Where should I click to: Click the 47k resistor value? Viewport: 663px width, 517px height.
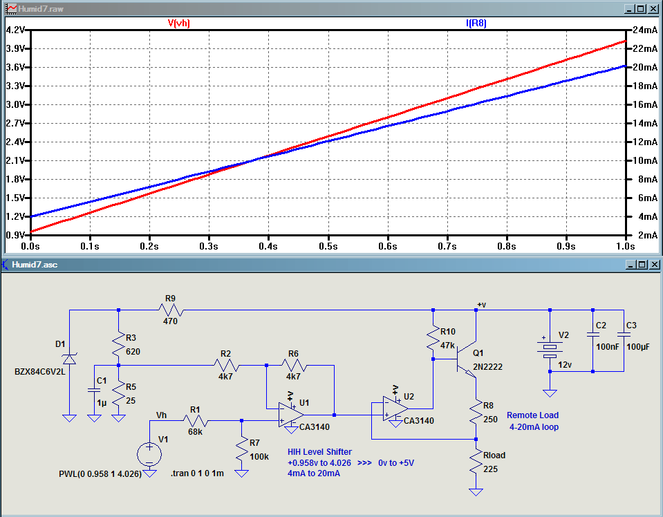(x=448, y=346)
